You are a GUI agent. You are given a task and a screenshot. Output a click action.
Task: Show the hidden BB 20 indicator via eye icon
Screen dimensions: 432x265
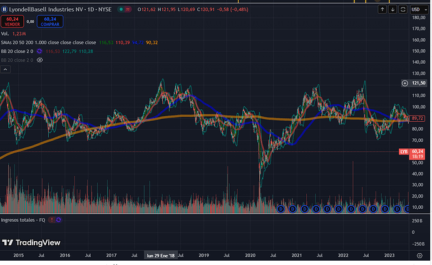39,60
